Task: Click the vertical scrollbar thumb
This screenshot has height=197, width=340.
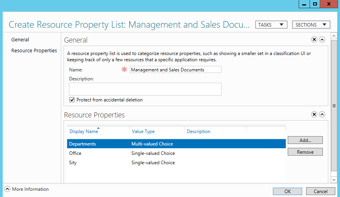Action: pos(334,106)
